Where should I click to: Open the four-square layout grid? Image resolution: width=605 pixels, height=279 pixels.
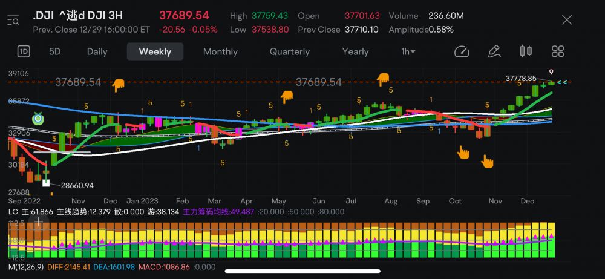pyautogui.click(x=558, y=51)
